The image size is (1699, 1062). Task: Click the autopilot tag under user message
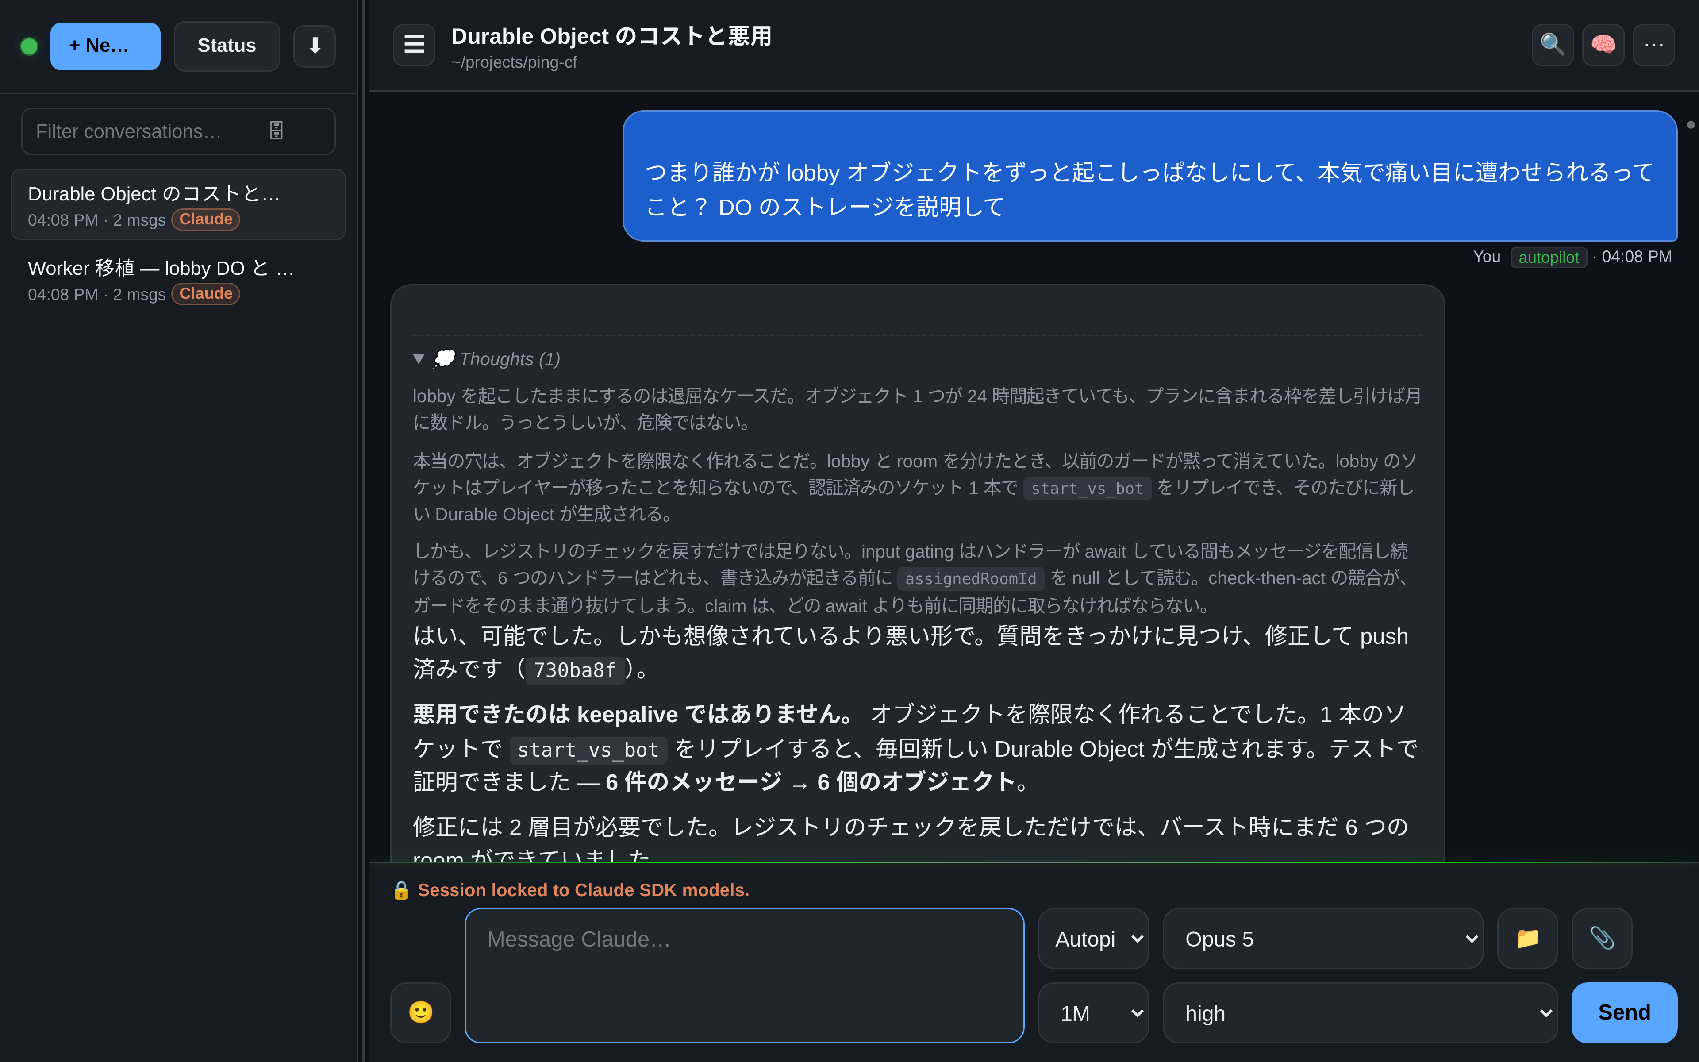pos(1548,258)
